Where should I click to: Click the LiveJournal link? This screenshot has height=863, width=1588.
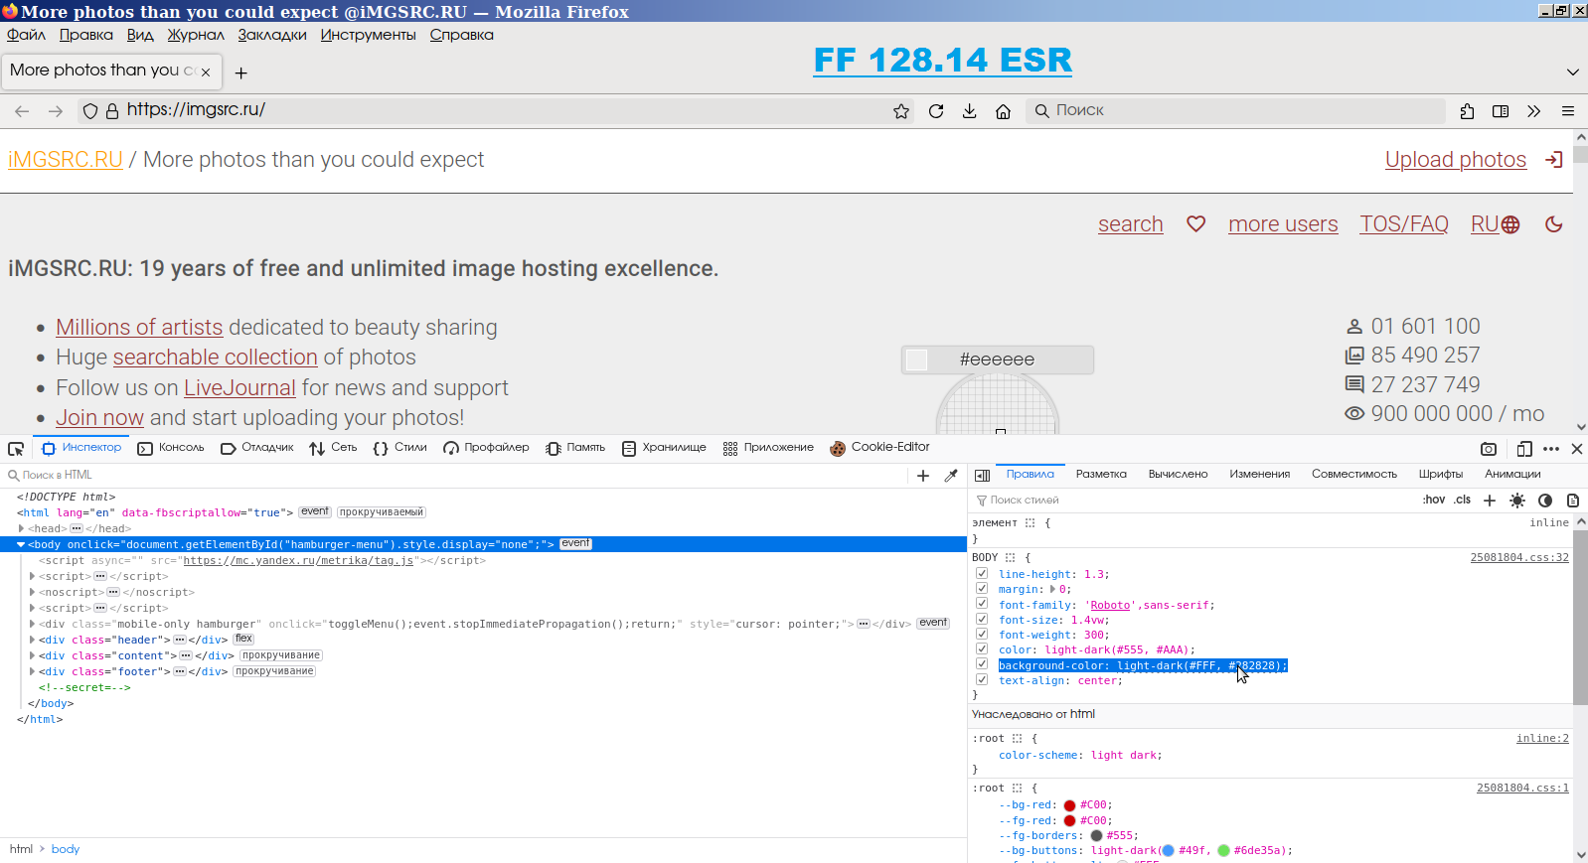pos(239,388)
